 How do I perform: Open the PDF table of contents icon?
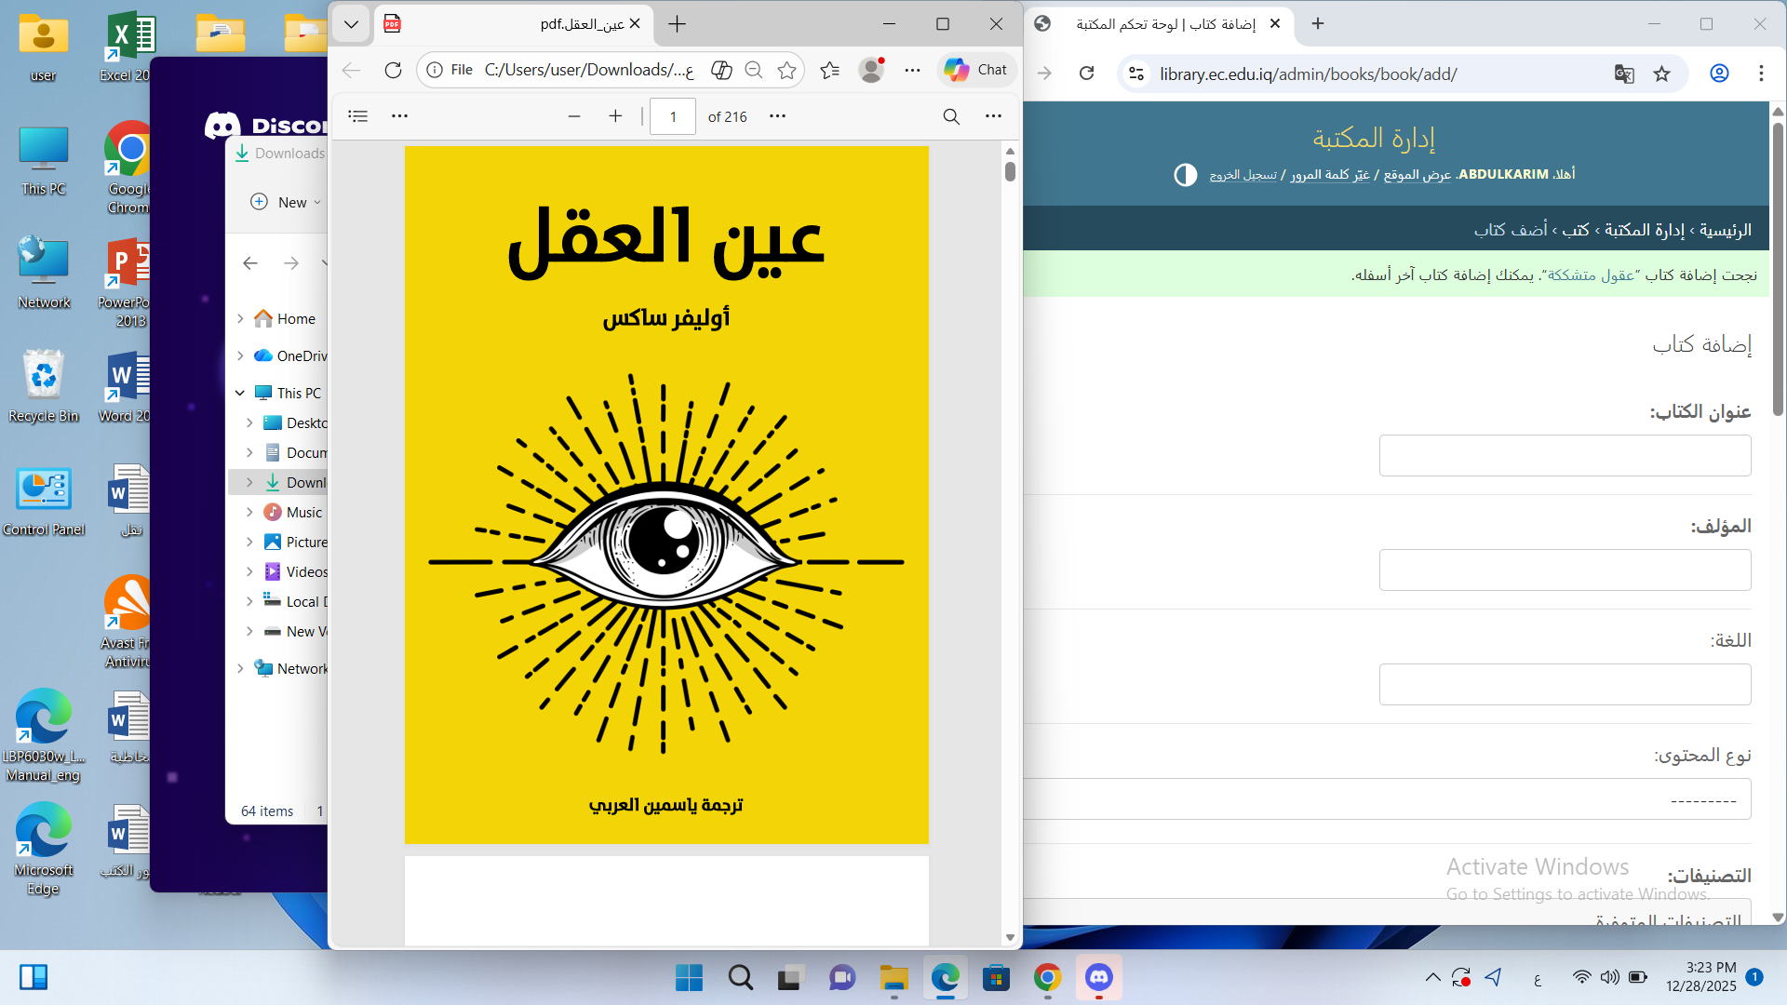(x=358, y=116)
